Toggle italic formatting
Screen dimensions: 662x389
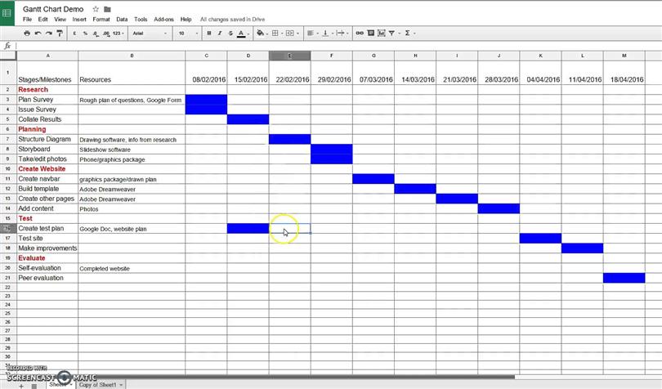pyautogui.click(x=220, y=33)
